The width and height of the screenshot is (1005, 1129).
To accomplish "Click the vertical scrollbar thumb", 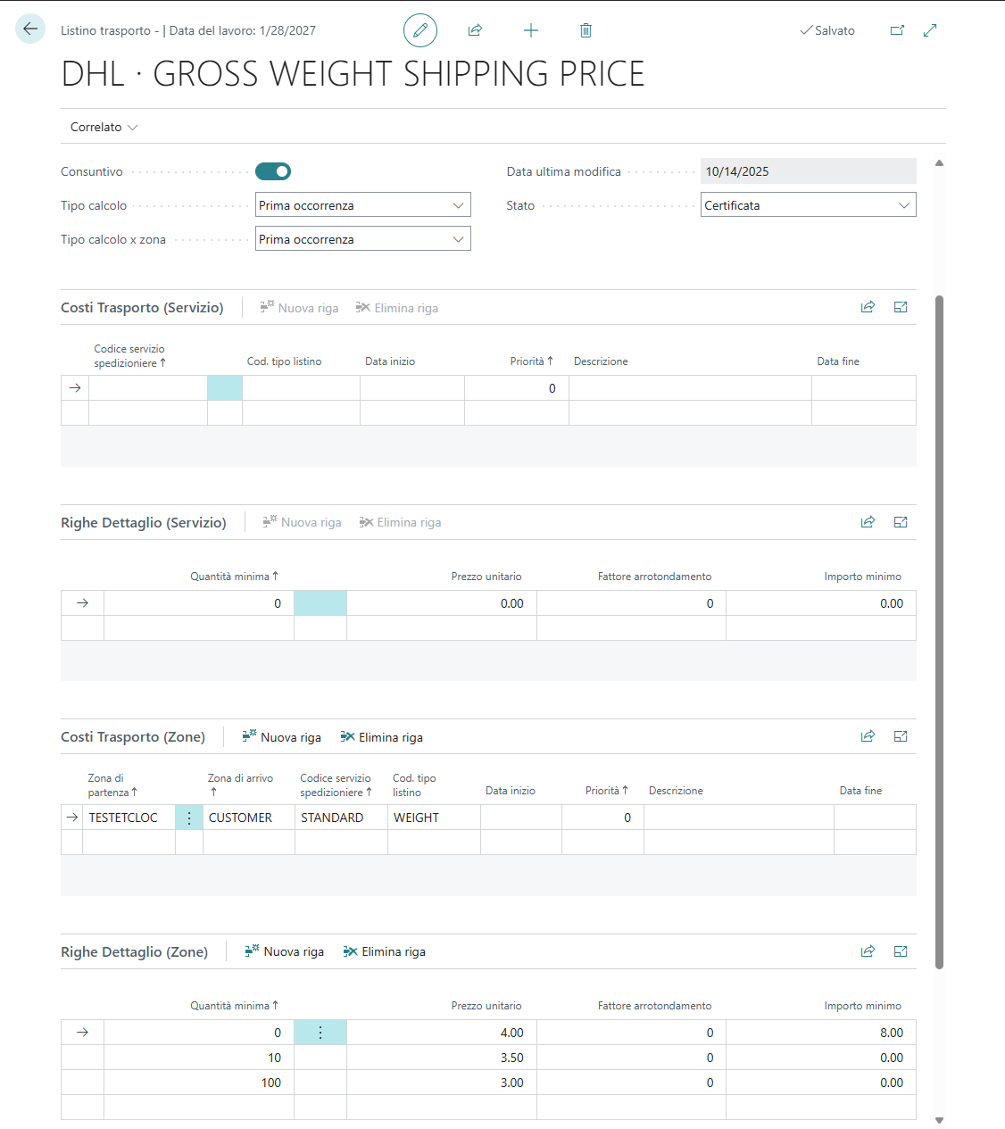I will tap(939, 625).
